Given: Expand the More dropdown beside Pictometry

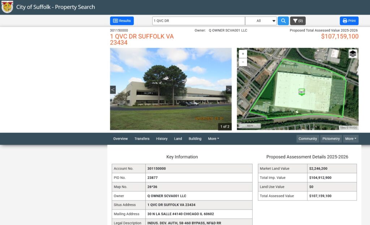Looking at the screenshot, I should 350,138.
